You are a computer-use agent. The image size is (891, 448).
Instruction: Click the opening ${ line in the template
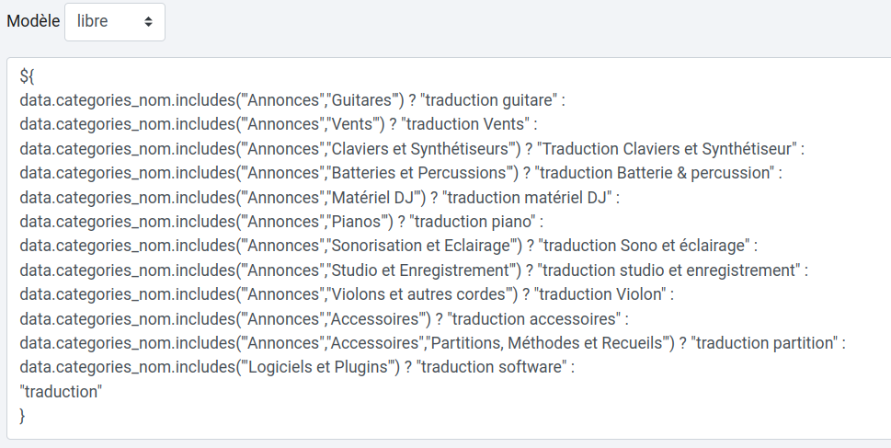coord(28,75)
